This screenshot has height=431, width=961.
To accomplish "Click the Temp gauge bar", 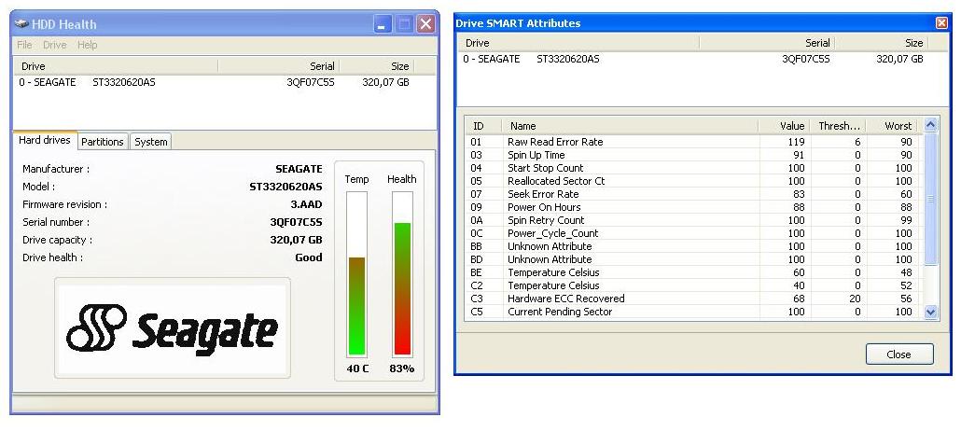I will 356,273.
